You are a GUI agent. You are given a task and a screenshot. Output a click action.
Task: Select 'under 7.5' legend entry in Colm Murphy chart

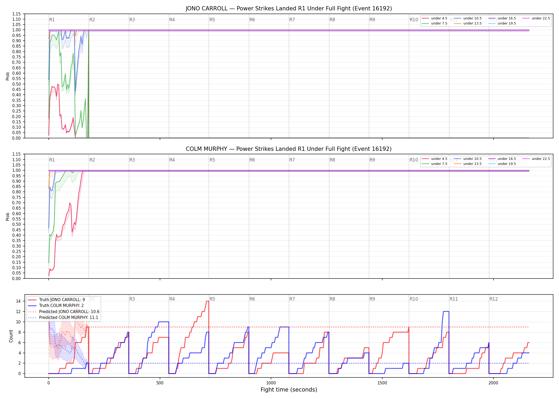coord(434,164)
